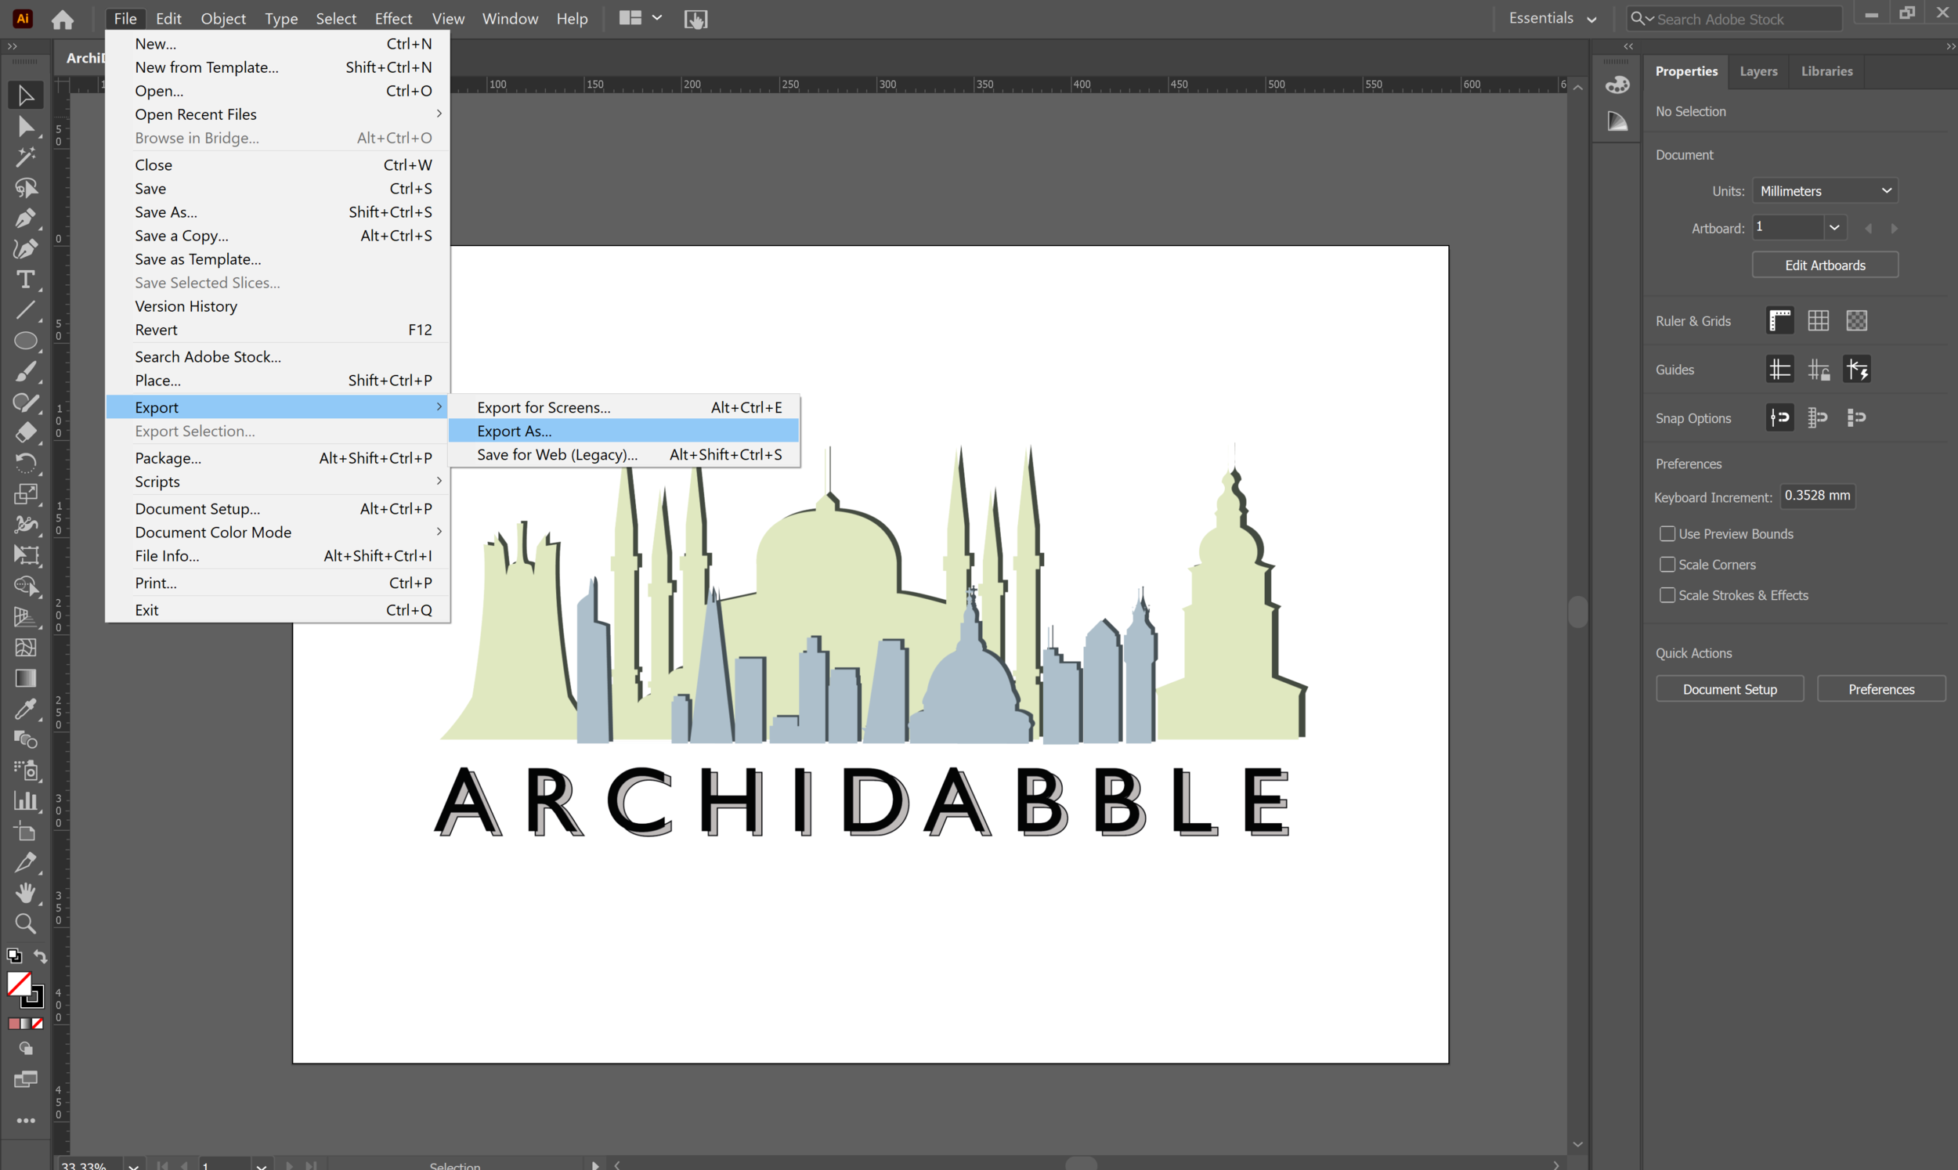The height and width of the screenshot is (1170, 1958).
Task: Switch to the Layers tab
Action: [1758, 71]
